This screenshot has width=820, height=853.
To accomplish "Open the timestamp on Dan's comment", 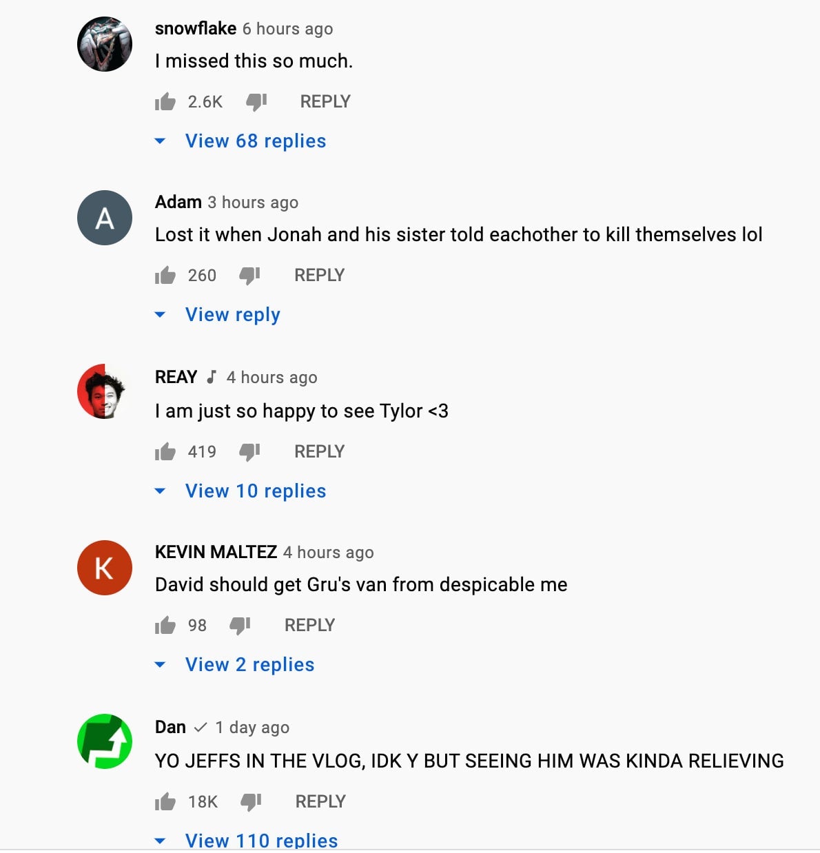I will point(252,727).
